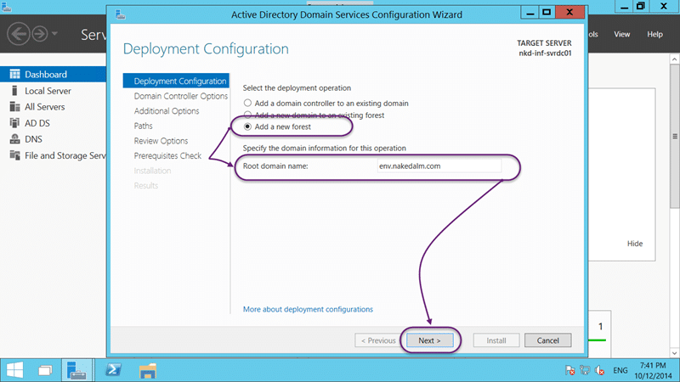The image size is (680, 382).
Task: Click the Local Server icon in sidebar
Action: [x=14, y=91]
